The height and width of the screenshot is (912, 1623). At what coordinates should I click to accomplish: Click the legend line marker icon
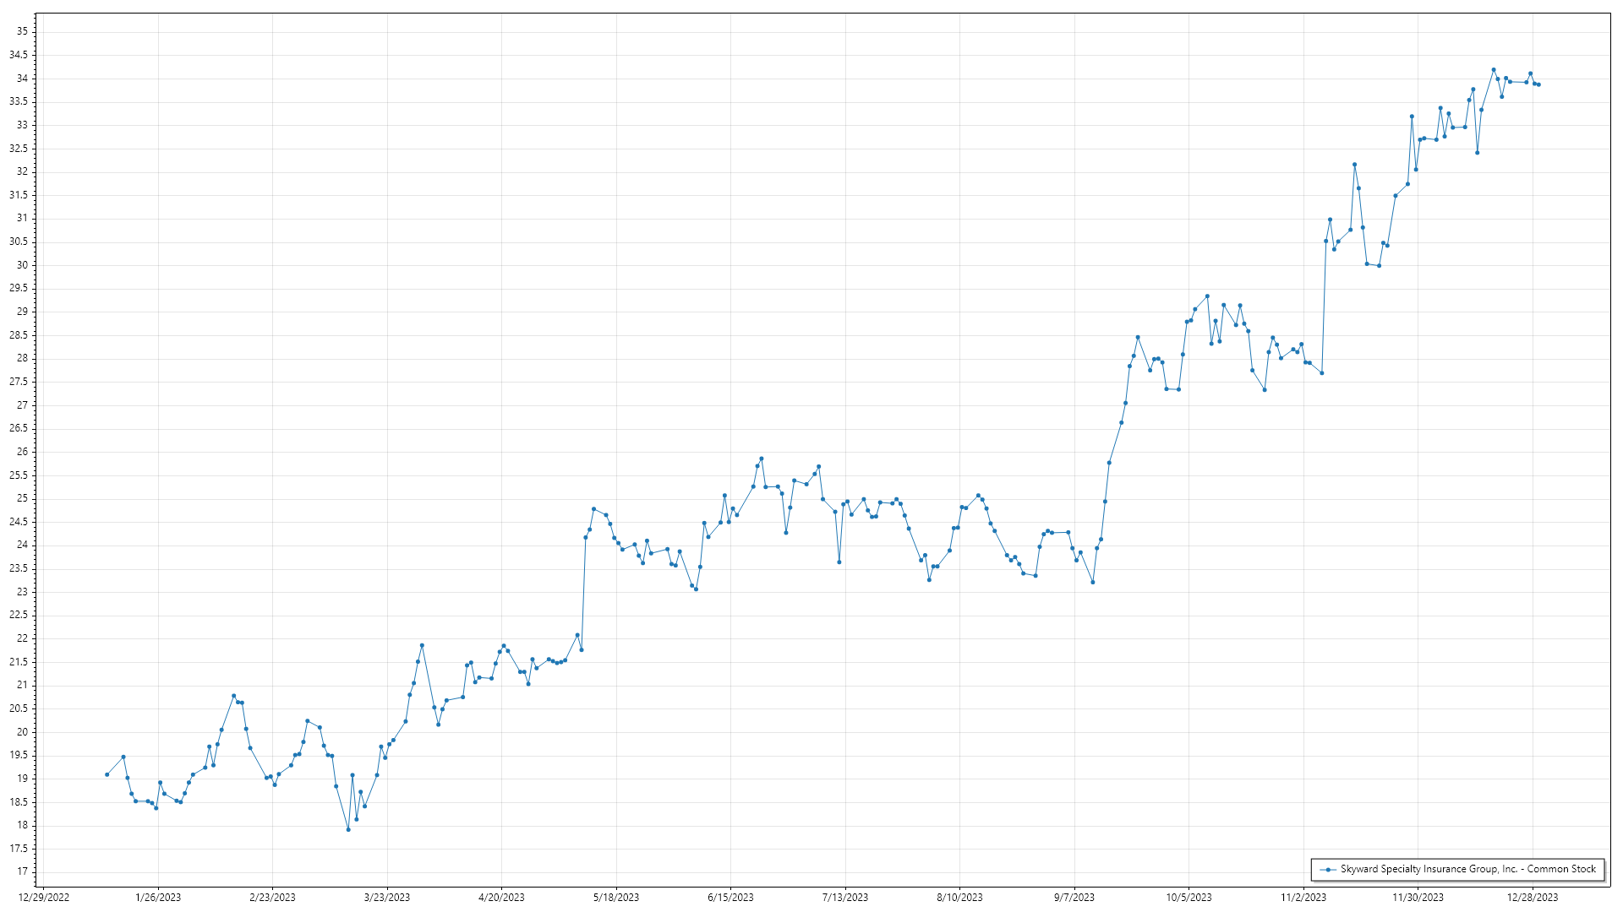(1328, 869)
